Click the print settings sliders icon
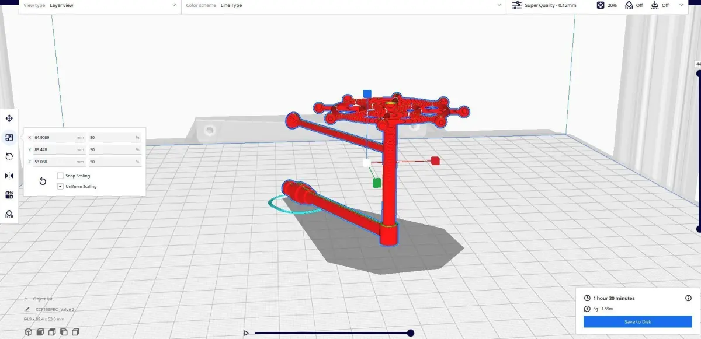 coord(516,5)
